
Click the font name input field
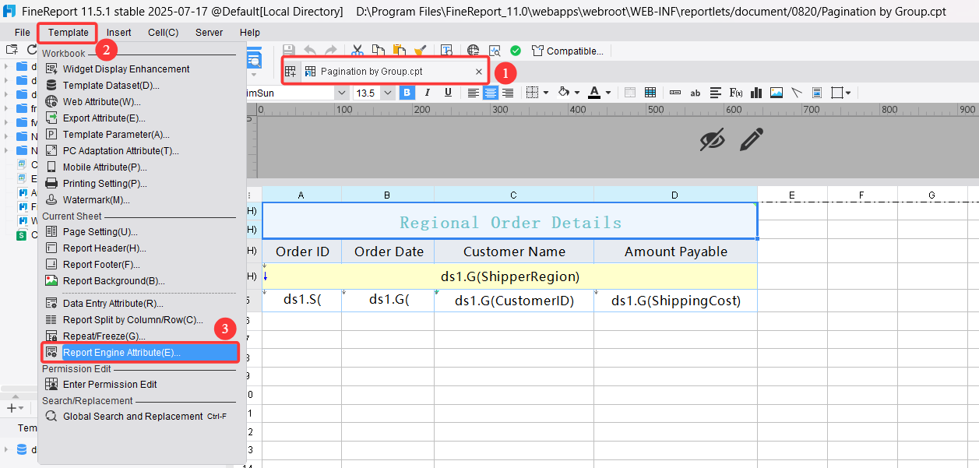point(290,93)
